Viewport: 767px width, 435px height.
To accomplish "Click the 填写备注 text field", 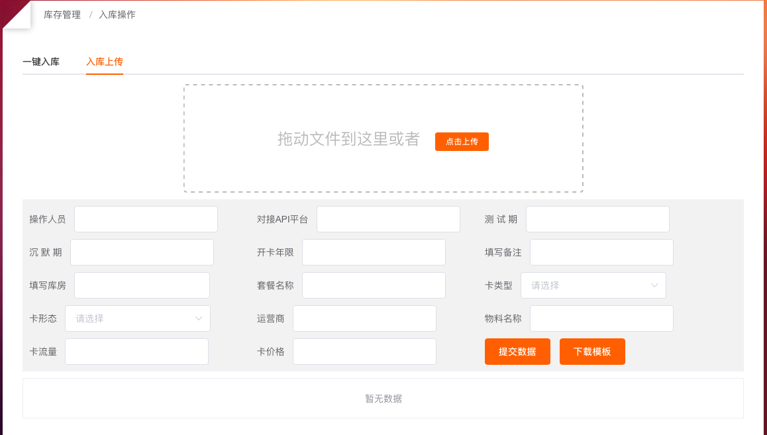I will pos(601,252).
